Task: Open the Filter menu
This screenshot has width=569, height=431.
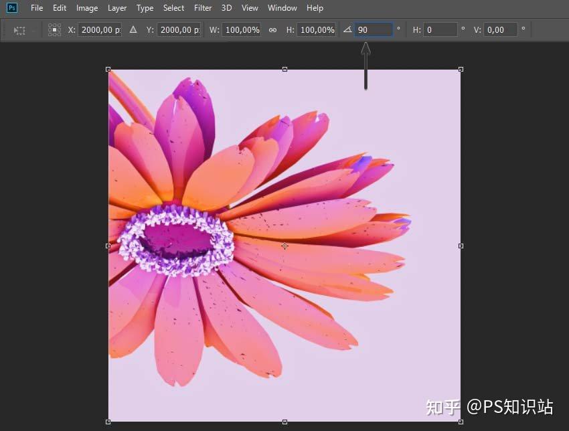Action: coord(203,8)
